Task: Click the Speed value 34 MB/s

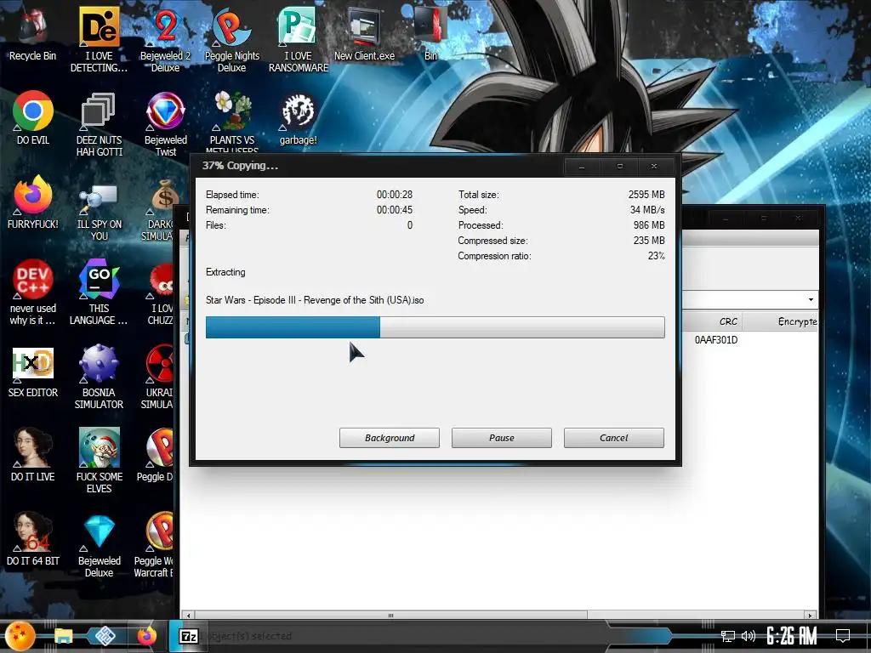Action: (x=647, y=210)
